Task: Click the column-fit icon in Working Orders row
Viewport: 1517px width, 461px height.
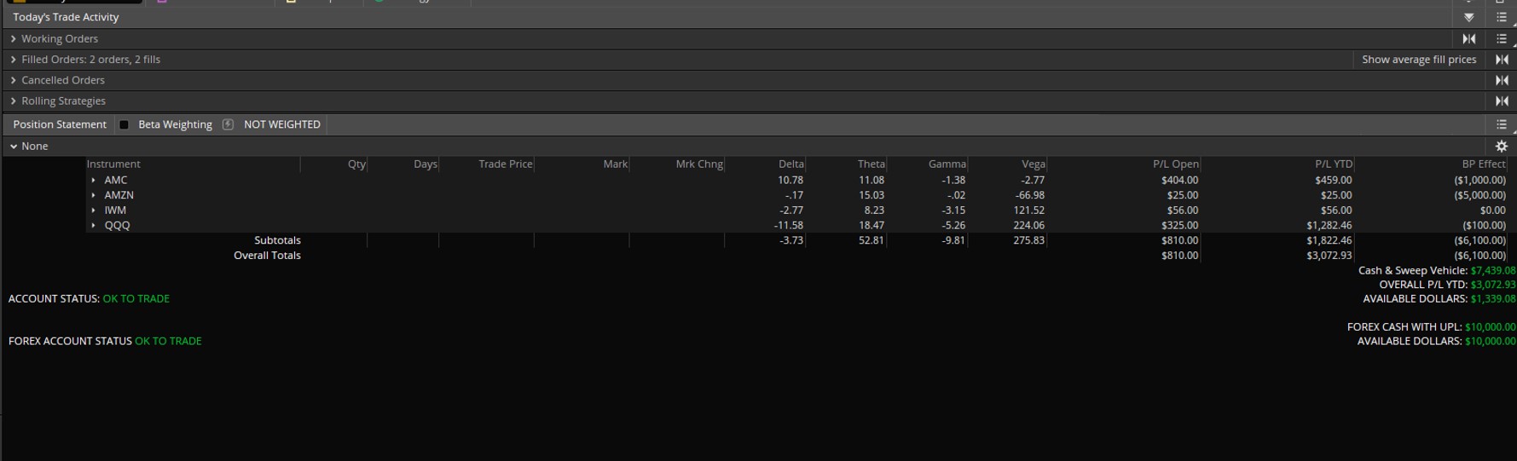Action: [x=1468, y=38]
